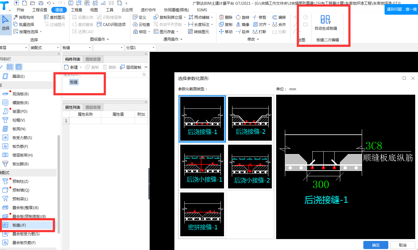This screenshot has width=418, height=250.
Task: Open the 按属性选择 dropdown
Action: coord(41,32)
